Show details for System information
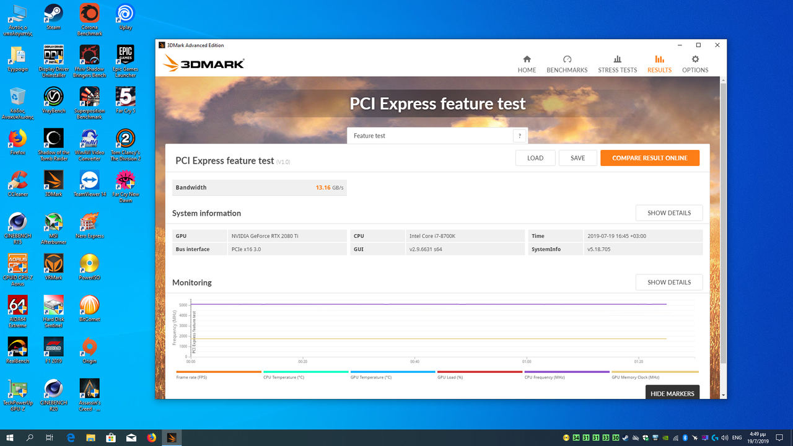 click(x=669, y=213)
